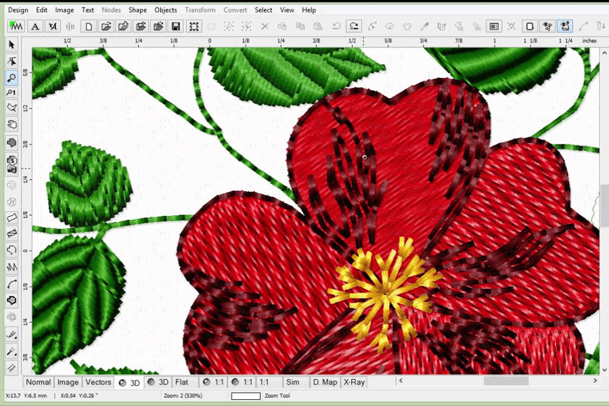Click the horizontal scrollbar right arrow
The height and width of the screenshot is (406, 609).
595,381
